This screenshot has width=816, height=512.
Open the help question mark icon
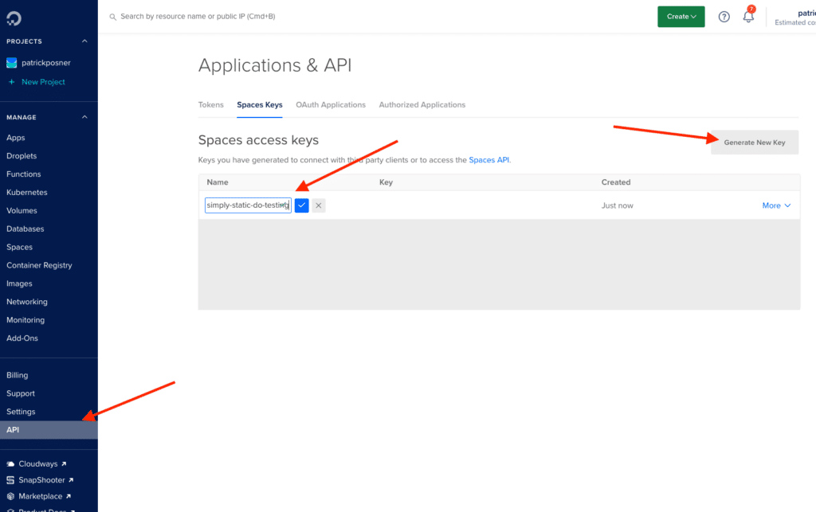point(724,17)
